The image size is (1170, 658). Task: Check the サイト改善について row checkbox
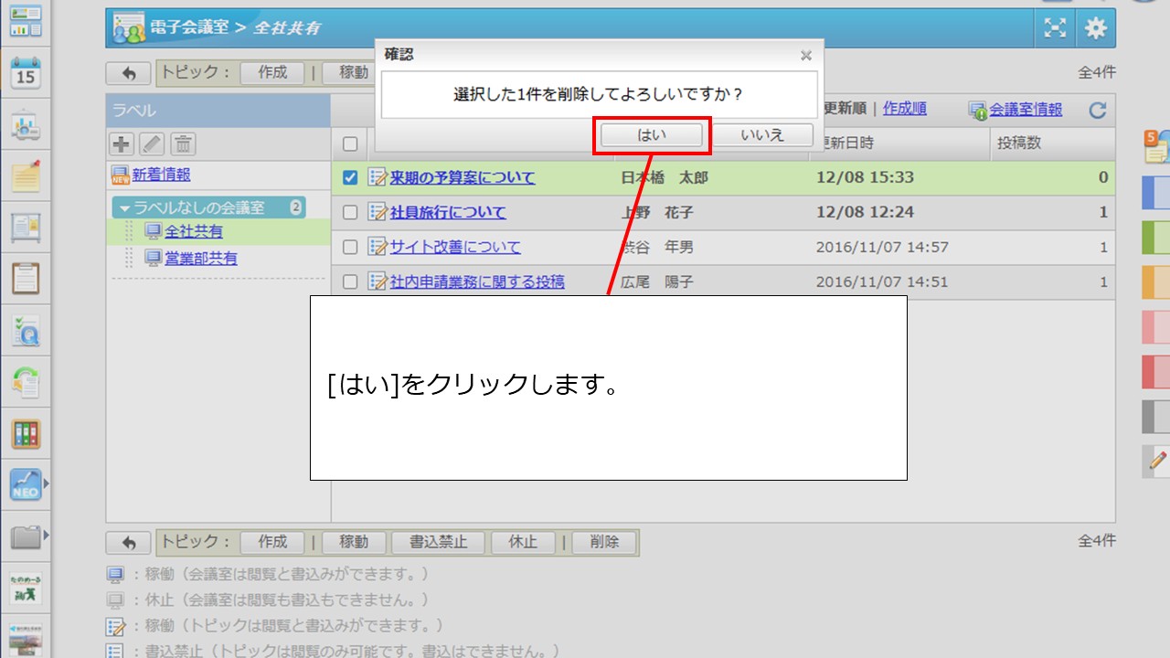pos(350,247)
